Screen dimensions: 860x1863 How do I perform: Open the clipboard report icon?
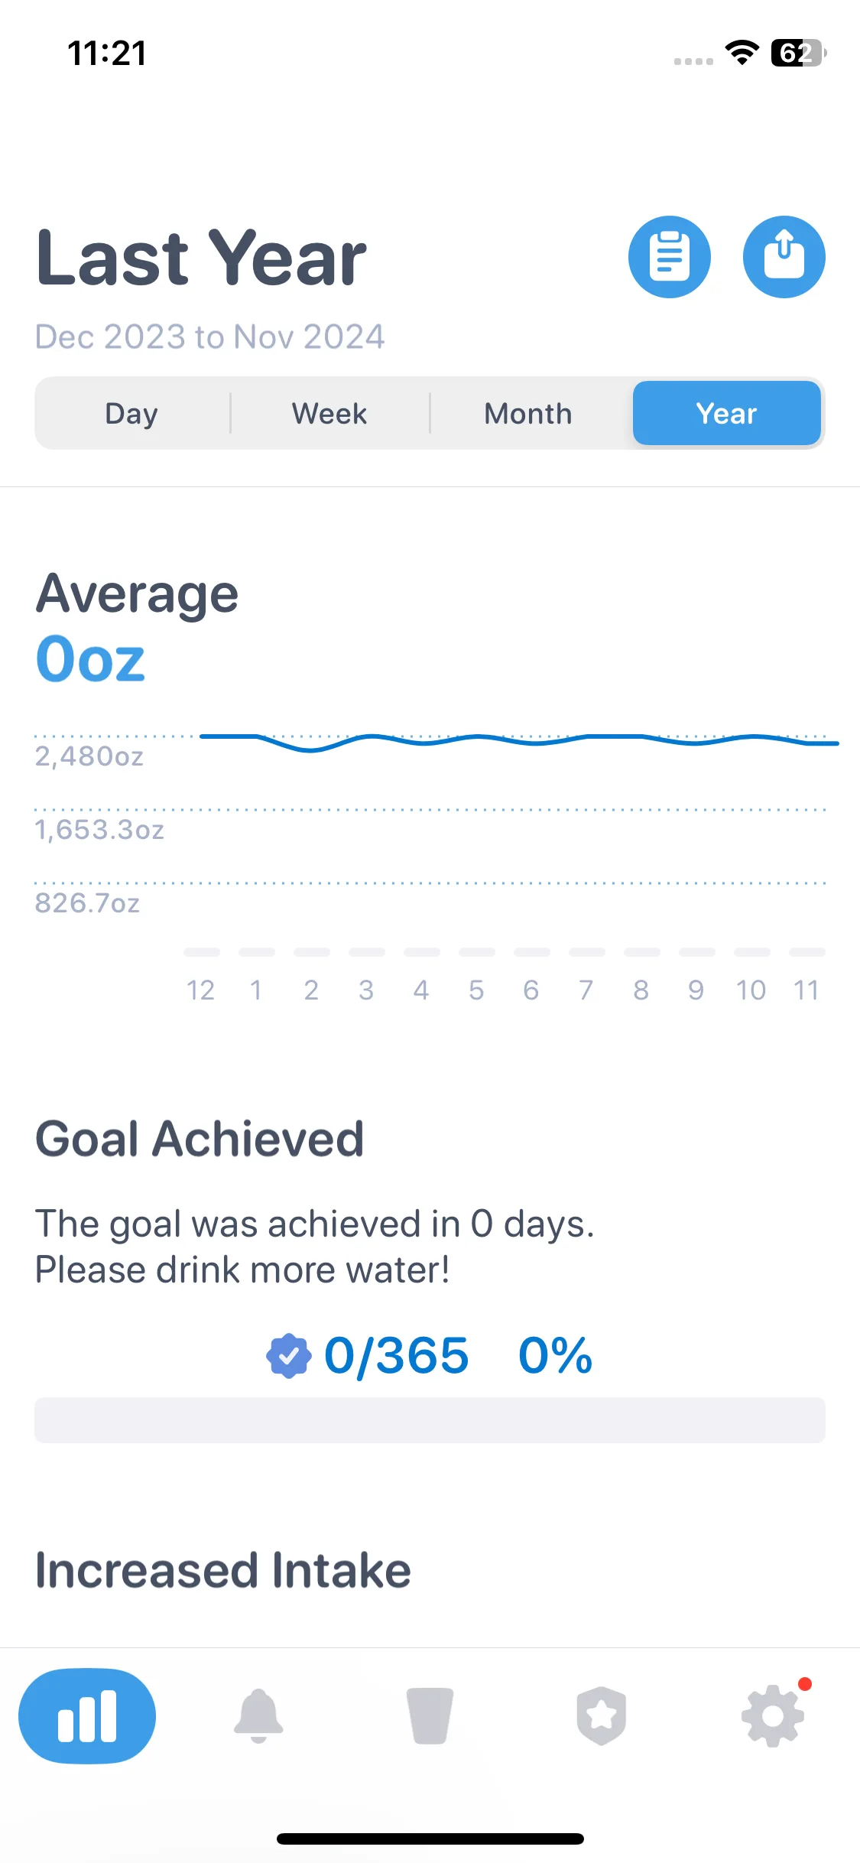669,257
